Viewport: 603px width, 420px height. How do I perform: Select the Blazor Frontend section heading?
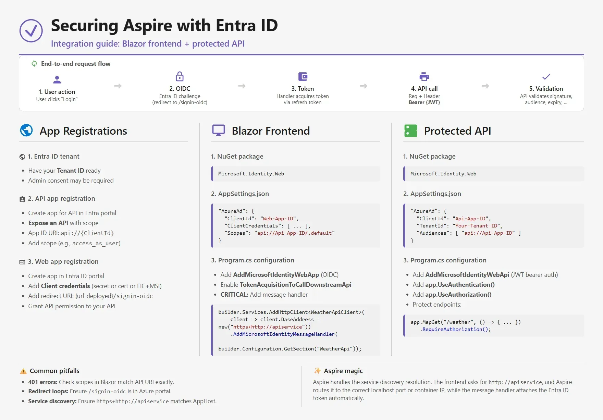pyautogui.click(x=271, y=131)
